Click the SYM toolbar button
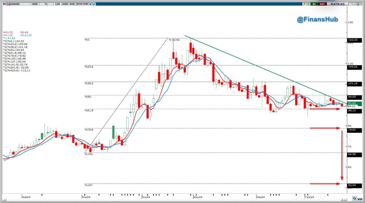 pyautogui.click(x=79, y=4)
